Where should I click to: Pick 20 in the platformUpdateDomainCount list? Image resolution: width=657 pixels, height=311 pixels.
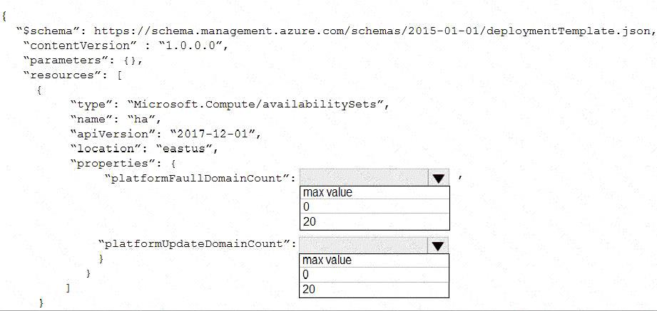(375, 290)
